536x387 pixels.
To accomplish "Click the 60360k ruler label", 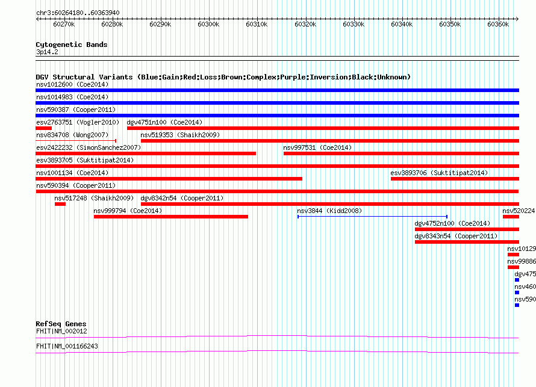I will [498, 24].
